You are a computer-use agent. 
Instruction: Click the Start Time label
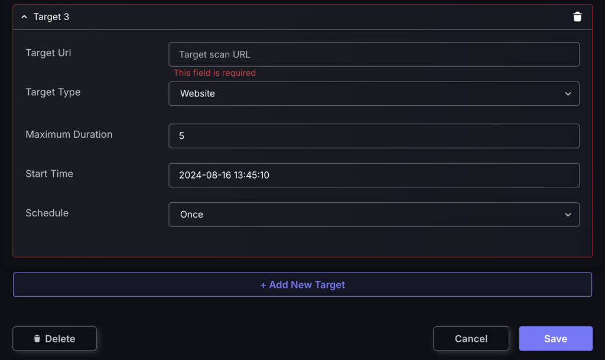click(50, 174)
